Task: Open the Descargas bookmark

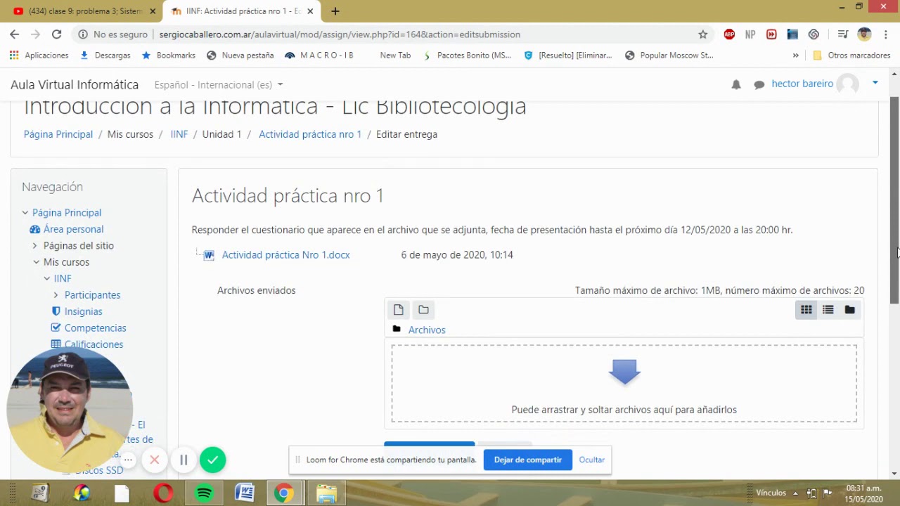Action: pyautogui.click(x=105, y=55)
